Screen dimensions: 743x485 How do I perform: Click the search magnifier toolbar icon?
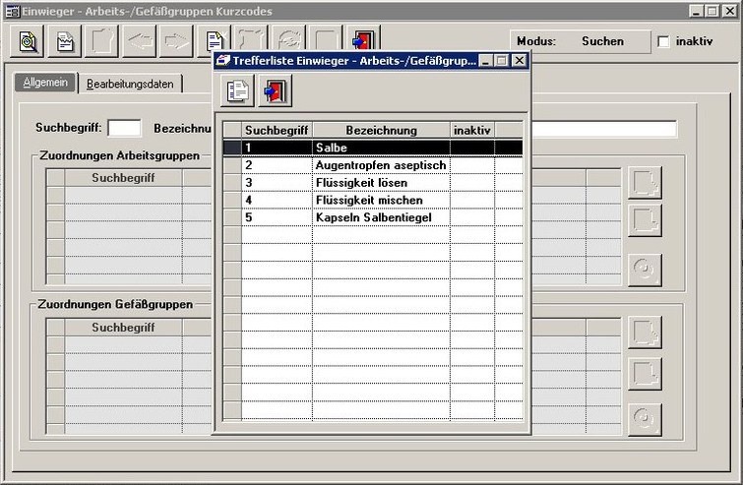(x=28, y=41)
